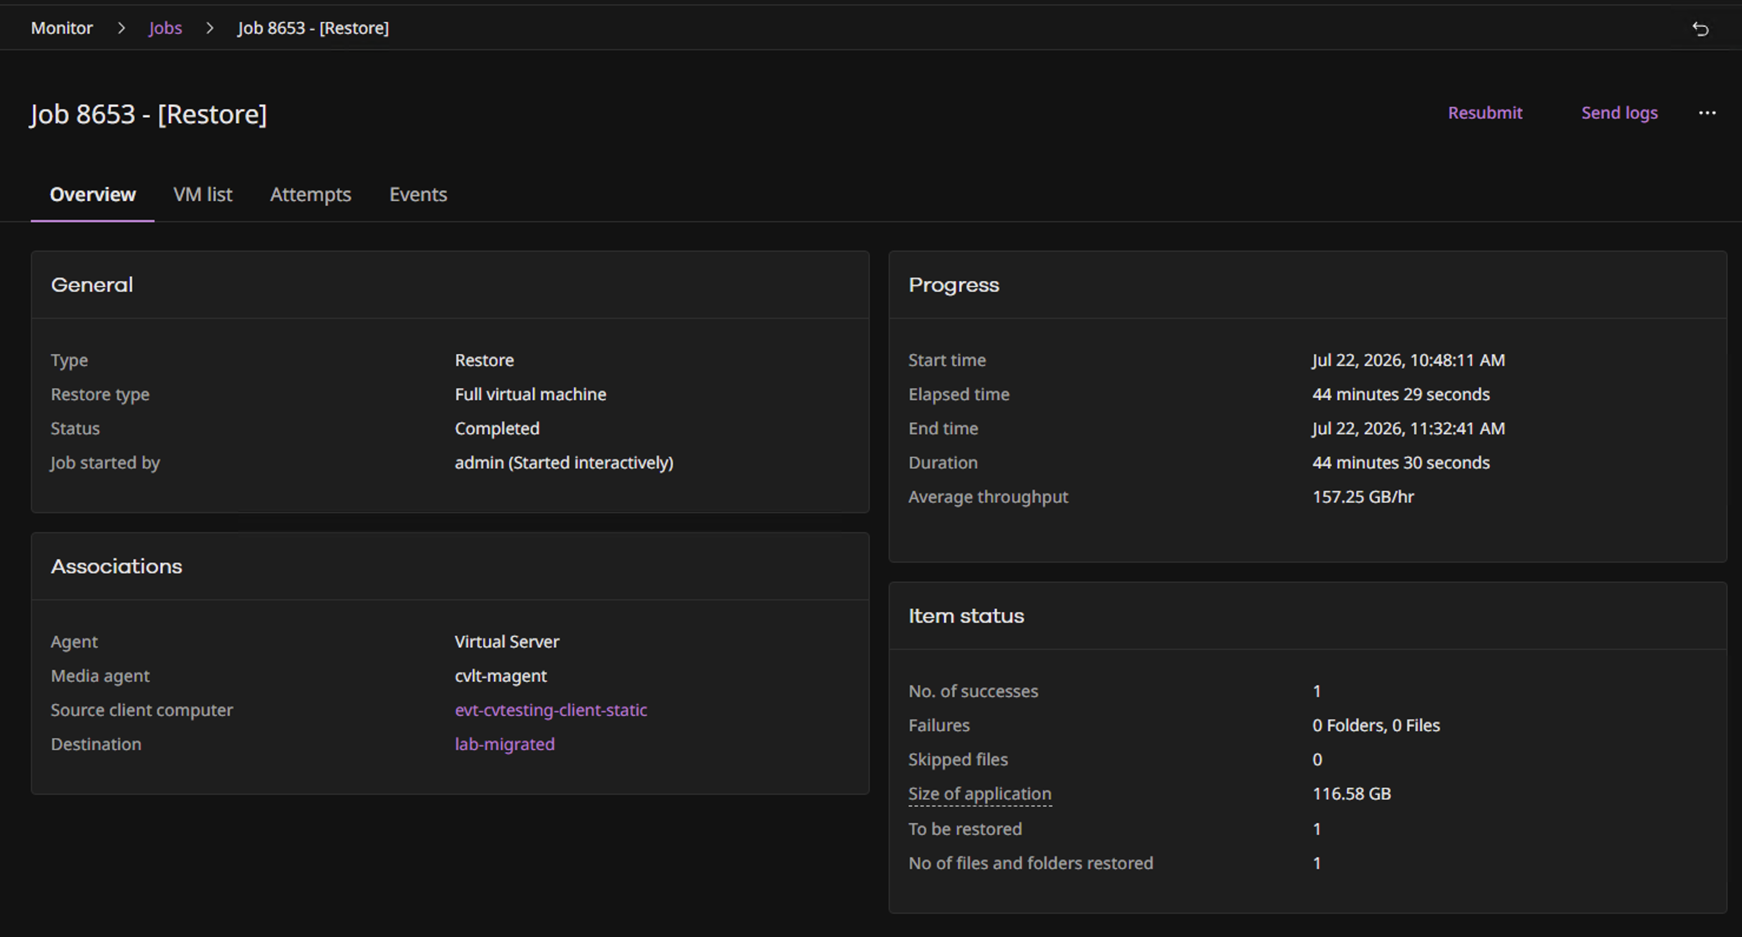
Task: Select media agent cvlt-magent value
Action: point(500,676)
